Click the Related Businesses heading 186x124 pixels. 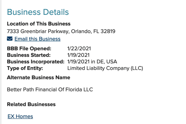[x=31, y=105]
